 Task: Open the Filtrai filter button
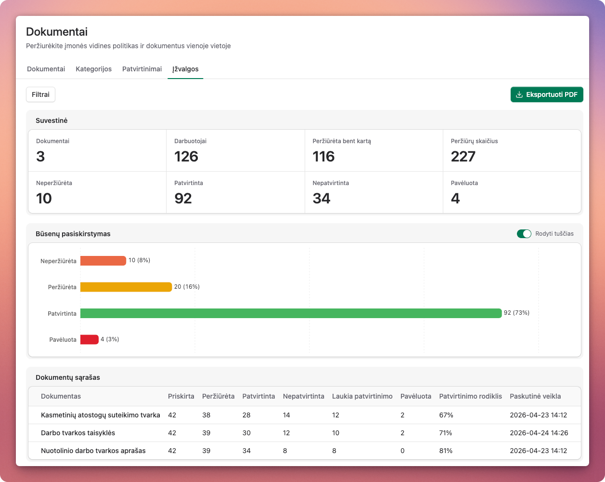(x=40, y=94)
